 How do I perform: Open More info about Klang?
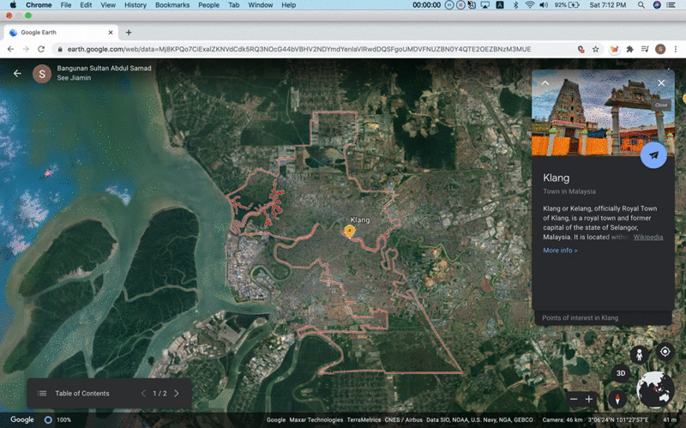click(560, 250)
